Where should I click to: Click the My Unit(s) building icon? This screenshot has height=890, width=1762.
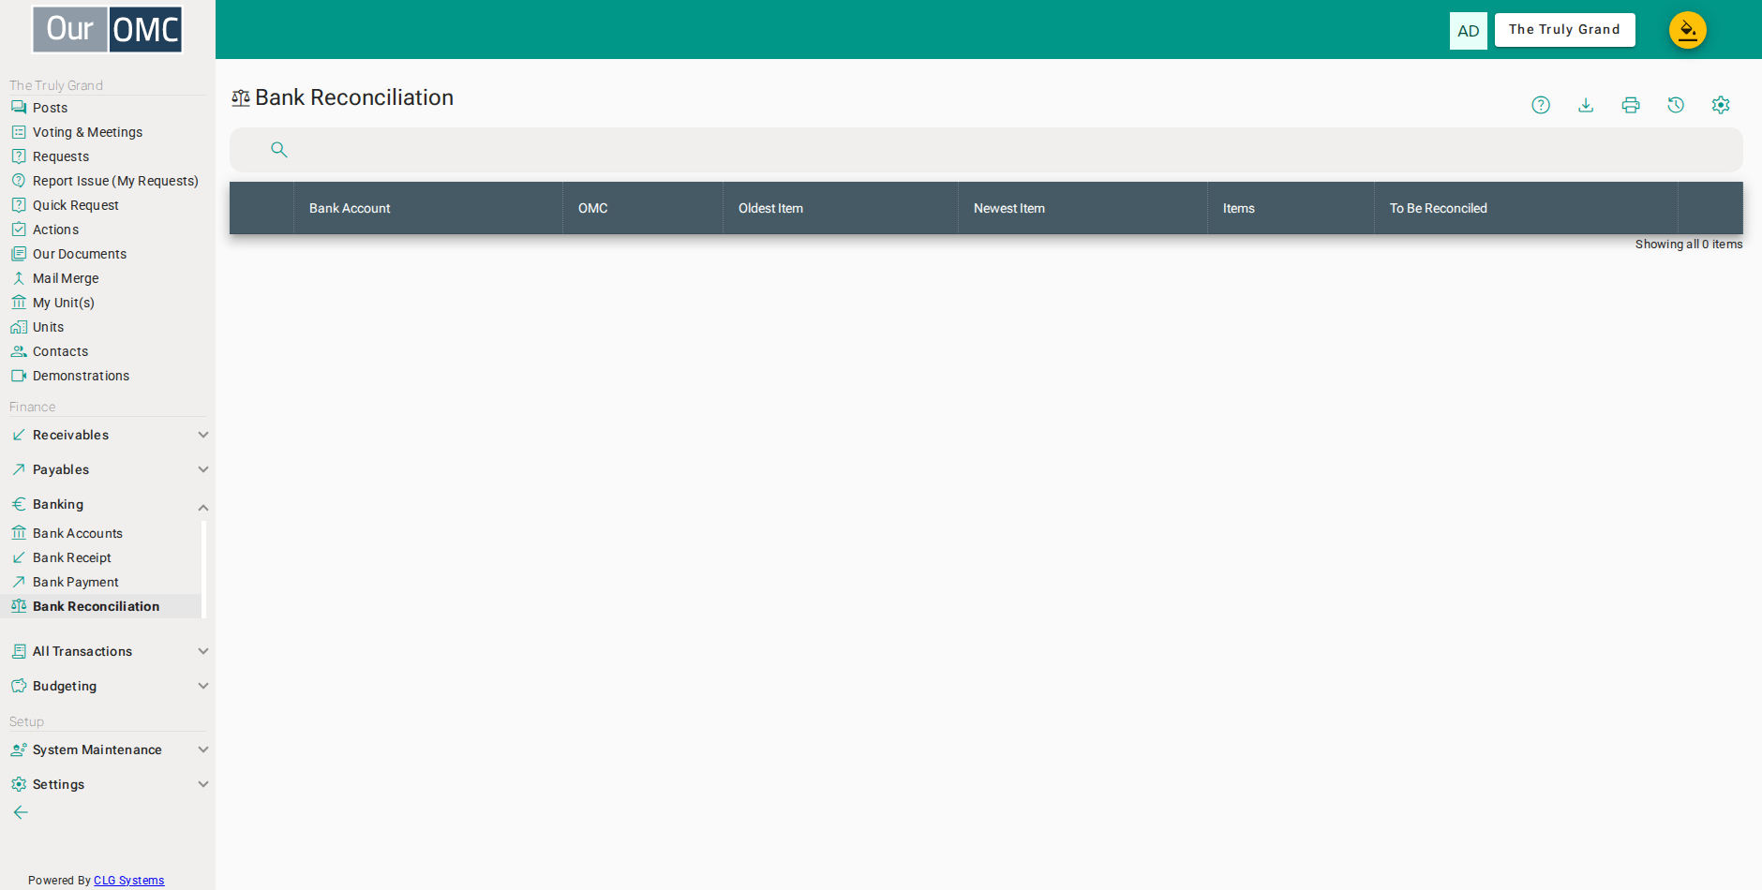[x=19, y=303]
